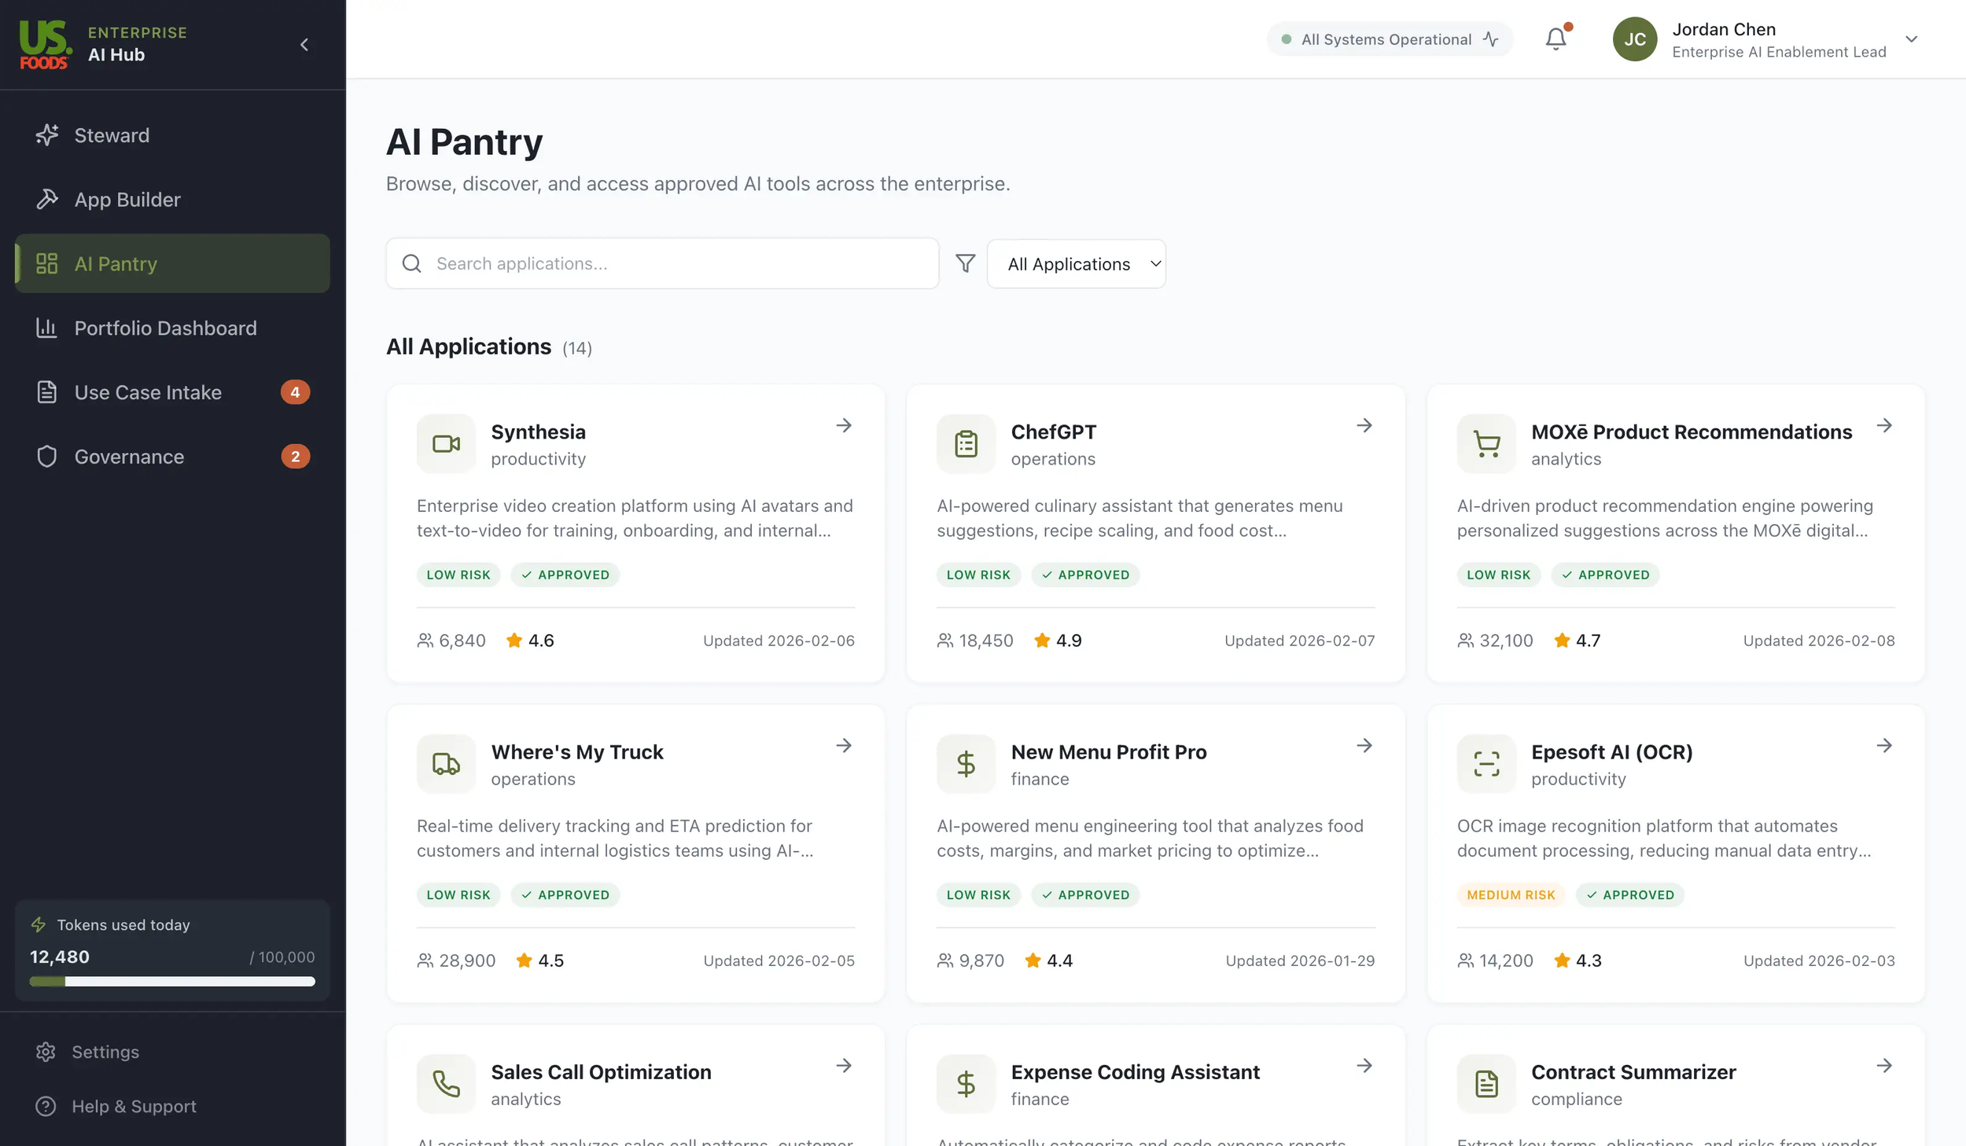
Task: Click the Help & Support link
Action: (134, 1106)
